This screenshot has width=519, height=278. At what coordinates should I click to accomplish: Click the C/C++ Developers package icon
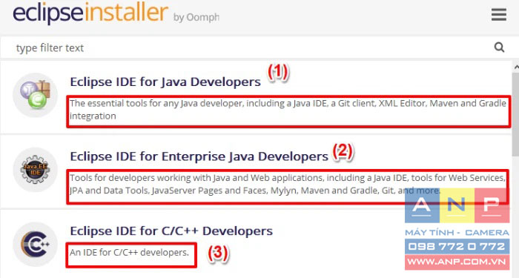point(35,244)
